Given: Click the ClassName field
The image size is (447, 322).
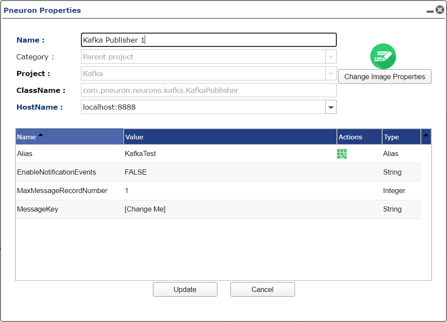Looking at the screenshot, I should (209, 90).
